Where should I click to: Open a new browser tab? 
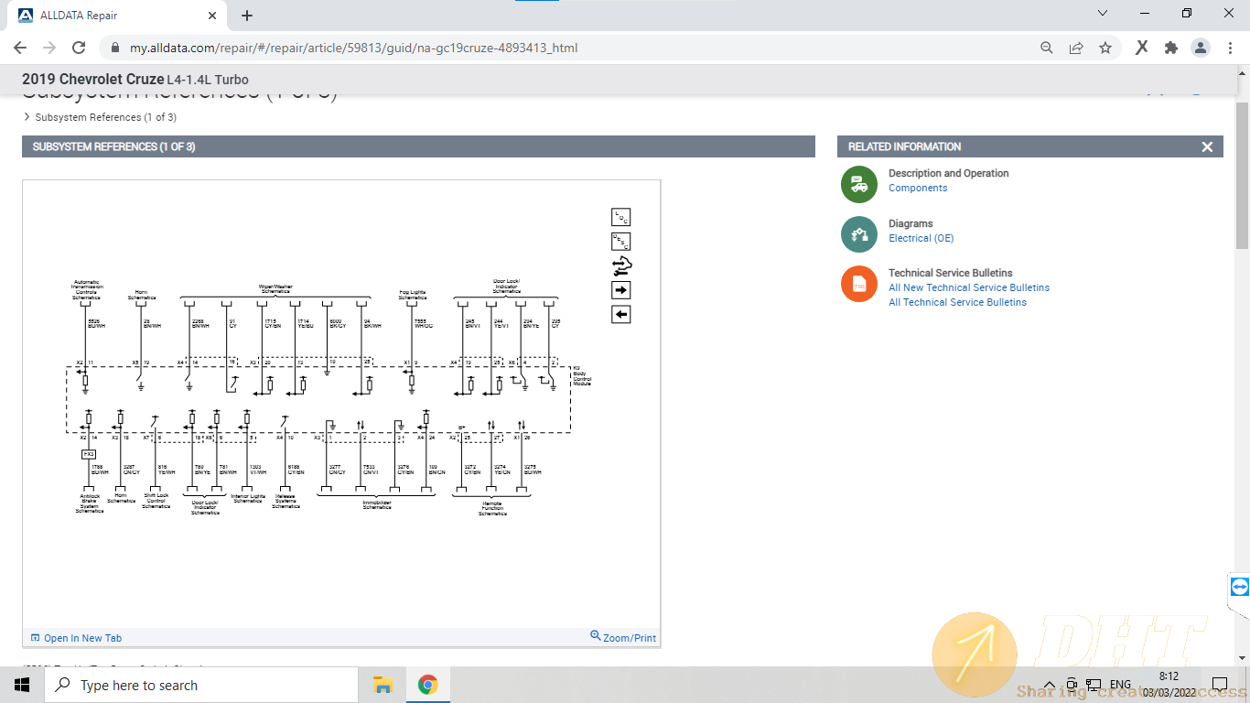point(247,16)
